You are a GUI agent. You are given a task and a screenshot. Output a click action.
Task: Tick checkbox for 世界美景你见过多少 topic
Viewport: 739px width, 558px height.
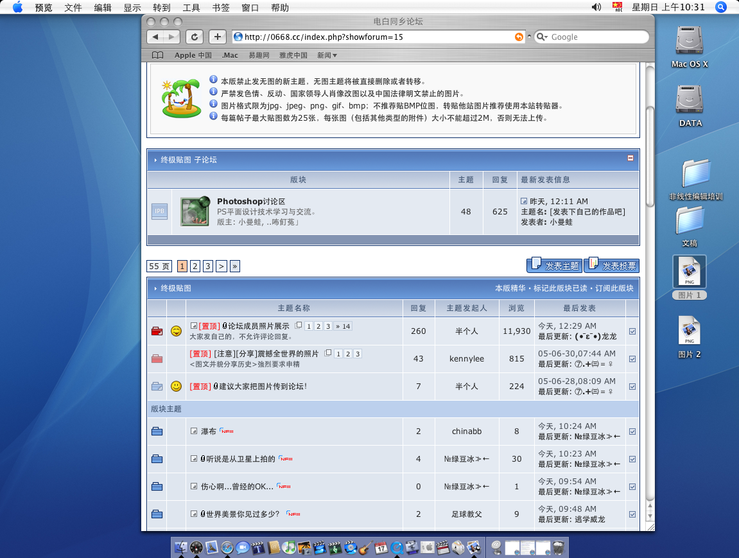[632, 514]
